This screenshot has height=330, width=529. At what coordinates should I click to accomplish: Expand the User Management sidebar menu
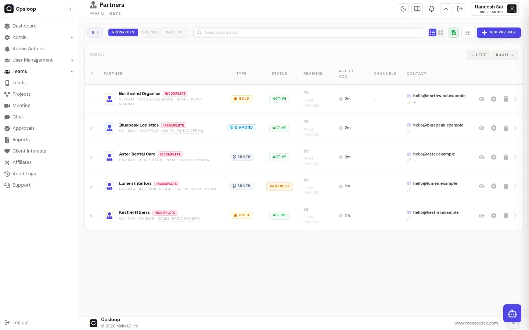(39, 60)
